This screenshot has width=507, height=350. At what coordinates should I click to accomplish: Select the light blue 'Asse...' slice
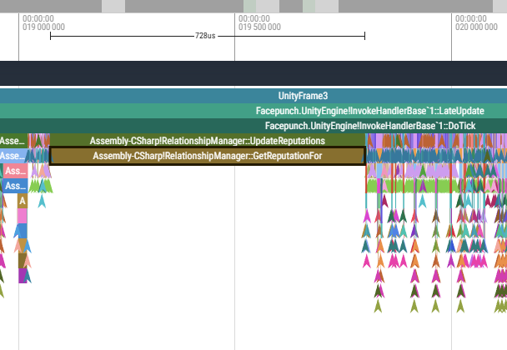[13, 156]
